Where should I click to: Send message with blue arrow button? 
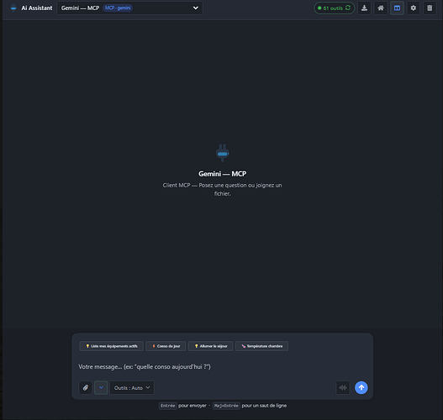(x=361, y=387)
